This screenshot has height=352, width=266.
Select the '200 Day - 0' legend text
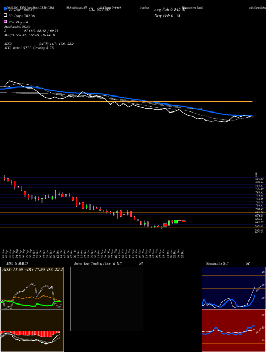(x=18, y=22)
